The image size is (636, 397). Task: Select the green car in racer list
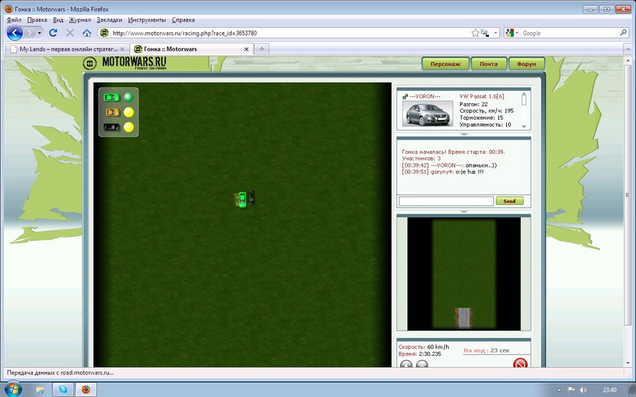coord(111,97)
